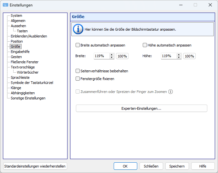Select Textvorschläge in the tree
The height and width of the screenshot is (173, 218).
tap(23, 67)
